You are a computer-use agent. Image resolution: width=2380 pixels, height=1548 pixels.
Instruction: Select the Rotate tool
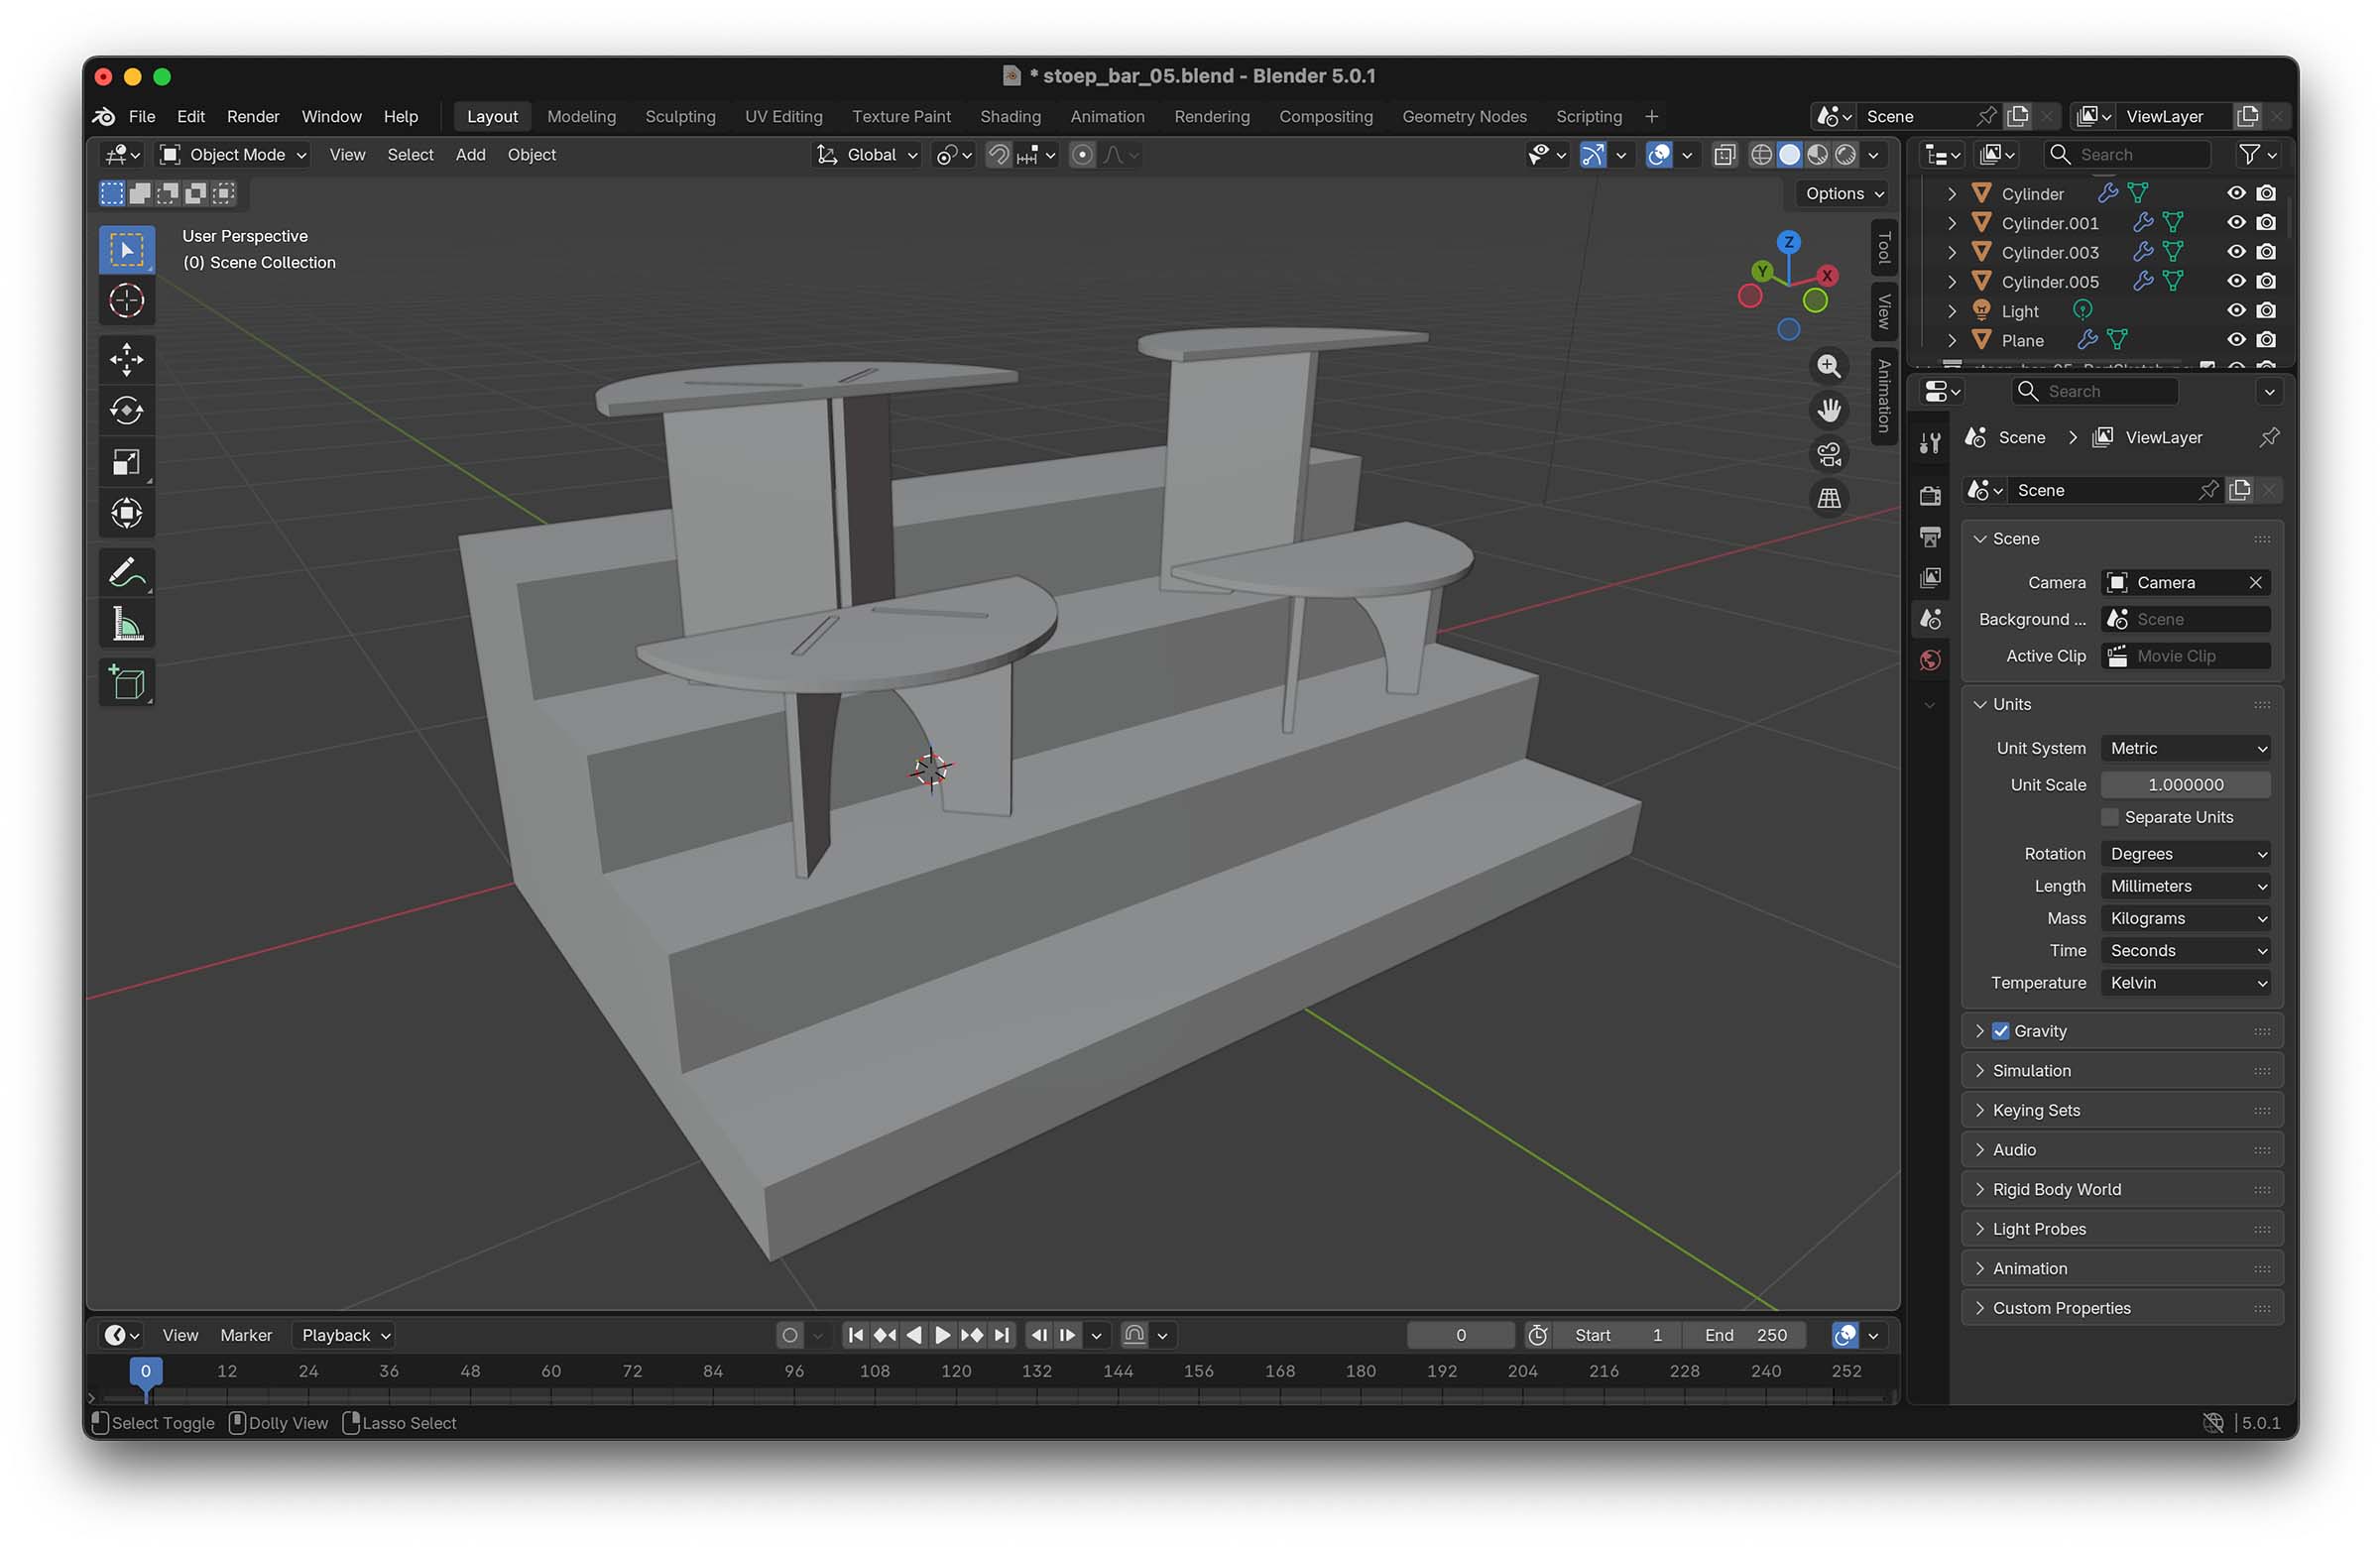tap(126, 410)
